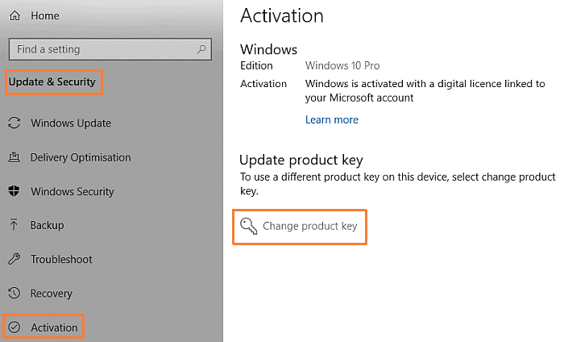Click the search magnifier icon

click(201, 49)
